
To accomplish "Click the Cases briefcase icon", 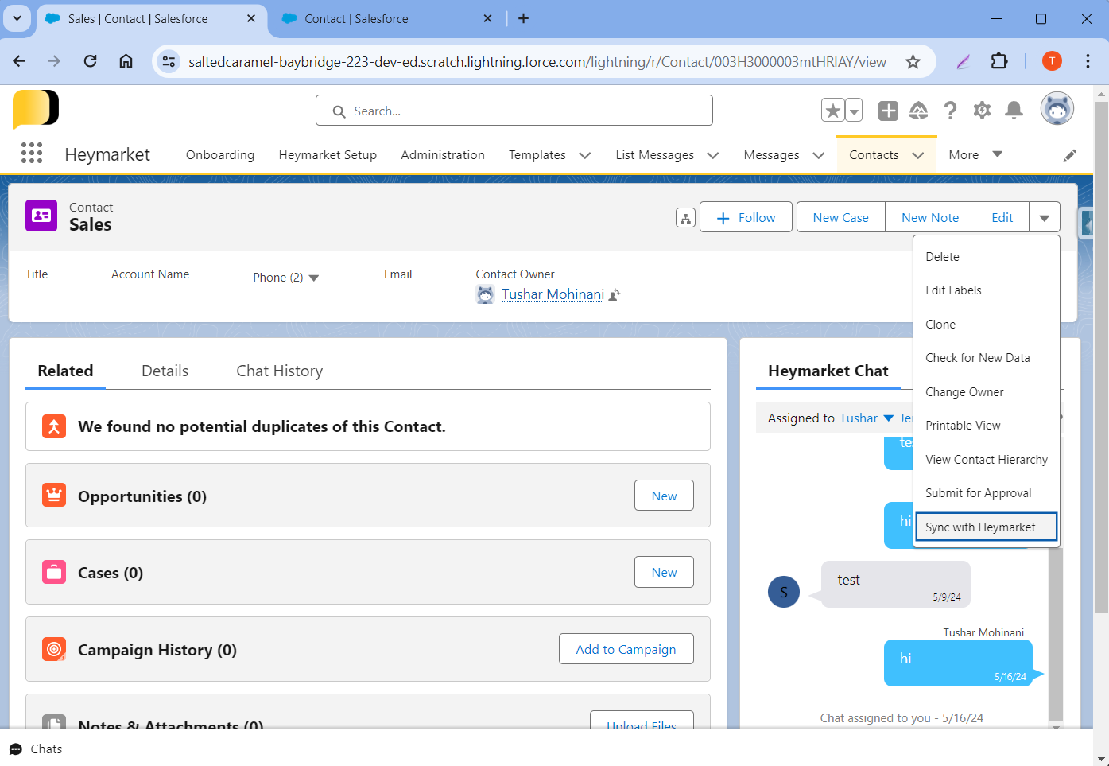I will [x=54, y=572].
